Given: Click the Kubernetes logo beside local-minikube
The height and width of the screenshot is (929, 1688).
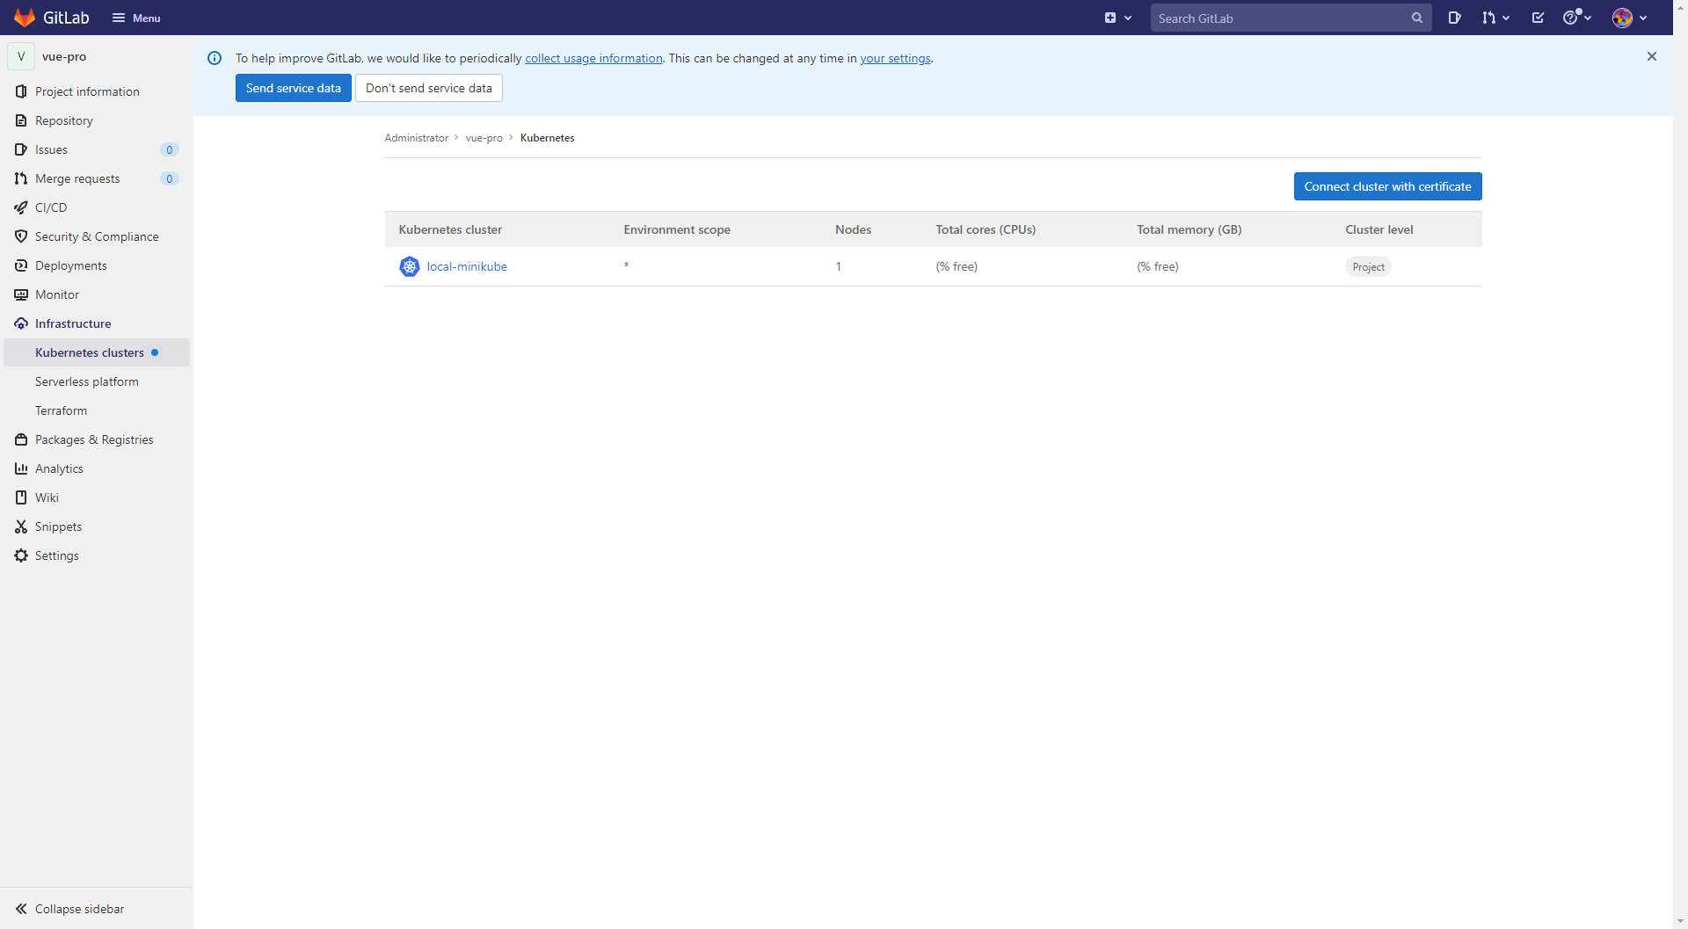Looking at the screenshot, I should point(410,266).
